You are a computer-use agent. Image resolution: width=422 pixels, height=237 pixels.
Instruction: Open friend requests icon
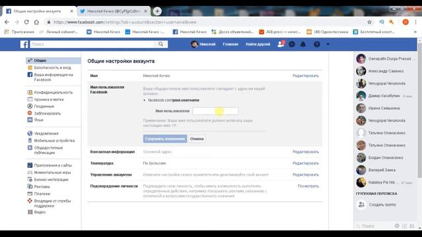pyautogui.click(x=280, y=44)
